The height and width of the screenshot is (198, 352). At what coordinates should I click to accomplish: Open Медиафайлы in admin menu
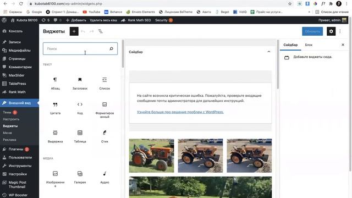20,50
